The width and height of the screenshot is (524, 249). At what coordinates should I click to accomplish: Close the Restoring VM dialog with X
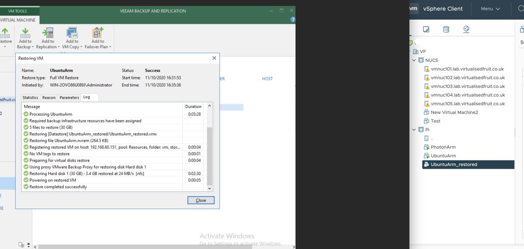point(214,58)
